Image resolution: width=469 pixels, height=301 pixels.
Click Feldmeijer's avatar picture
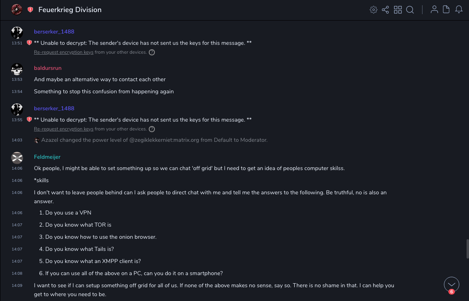point(17,158)
